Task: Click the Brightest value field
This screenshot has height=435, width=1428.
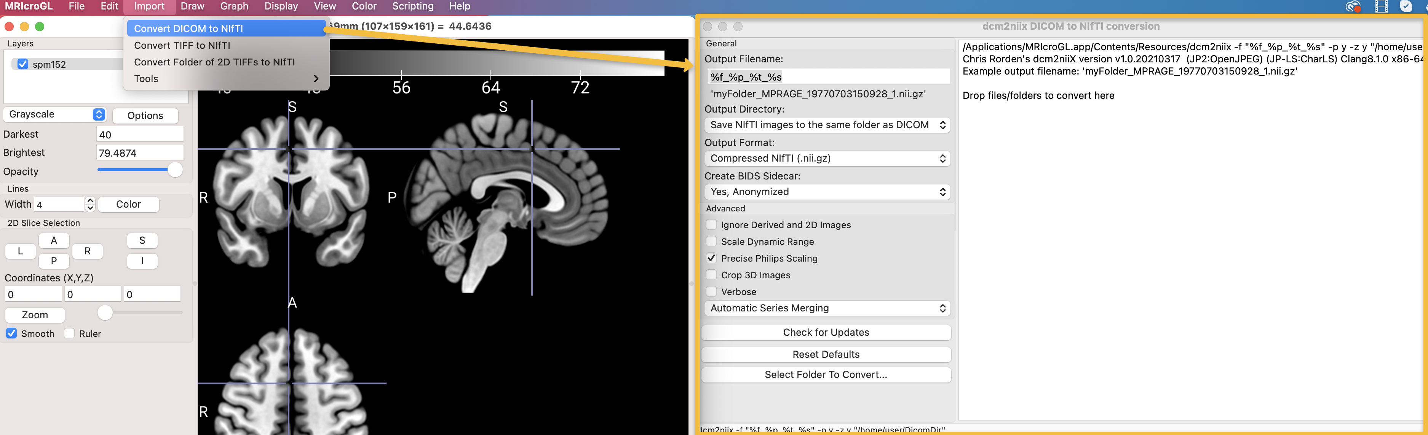Action: [140, 153]
